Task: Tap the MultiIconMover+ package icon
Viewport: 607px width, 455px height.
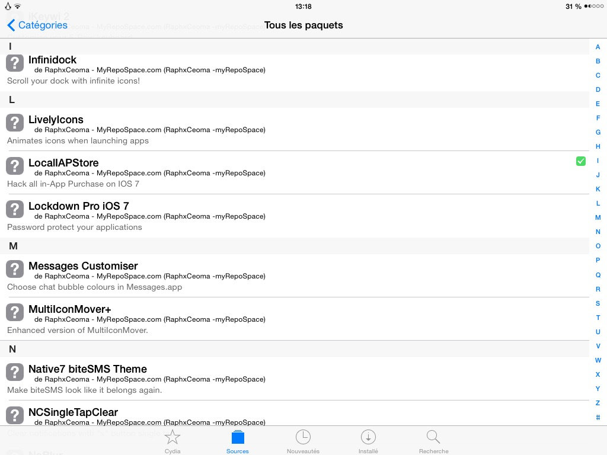Action: (x=15, y=313)
